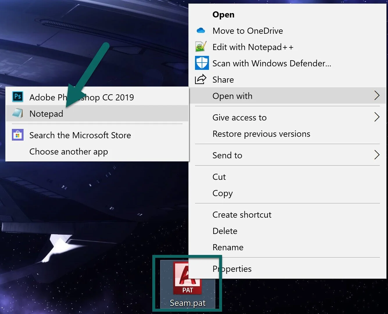Click the Microsoft Store bag icon

[18, 135]
